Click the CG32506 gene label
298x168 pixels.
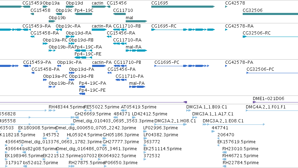[x=252, y=10]
